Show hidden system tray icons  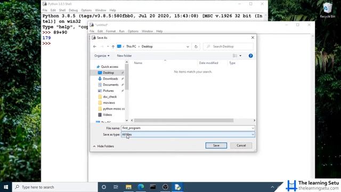click(272, 187)
